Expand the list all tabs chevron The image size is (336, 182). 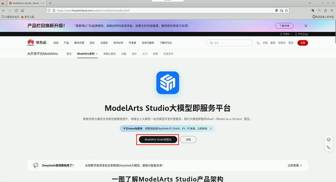coord(310,3)
